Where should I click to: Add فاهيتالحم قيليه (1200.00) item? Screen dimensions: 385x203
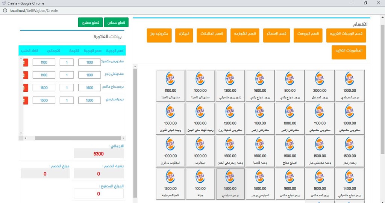(x=170, y=183)
